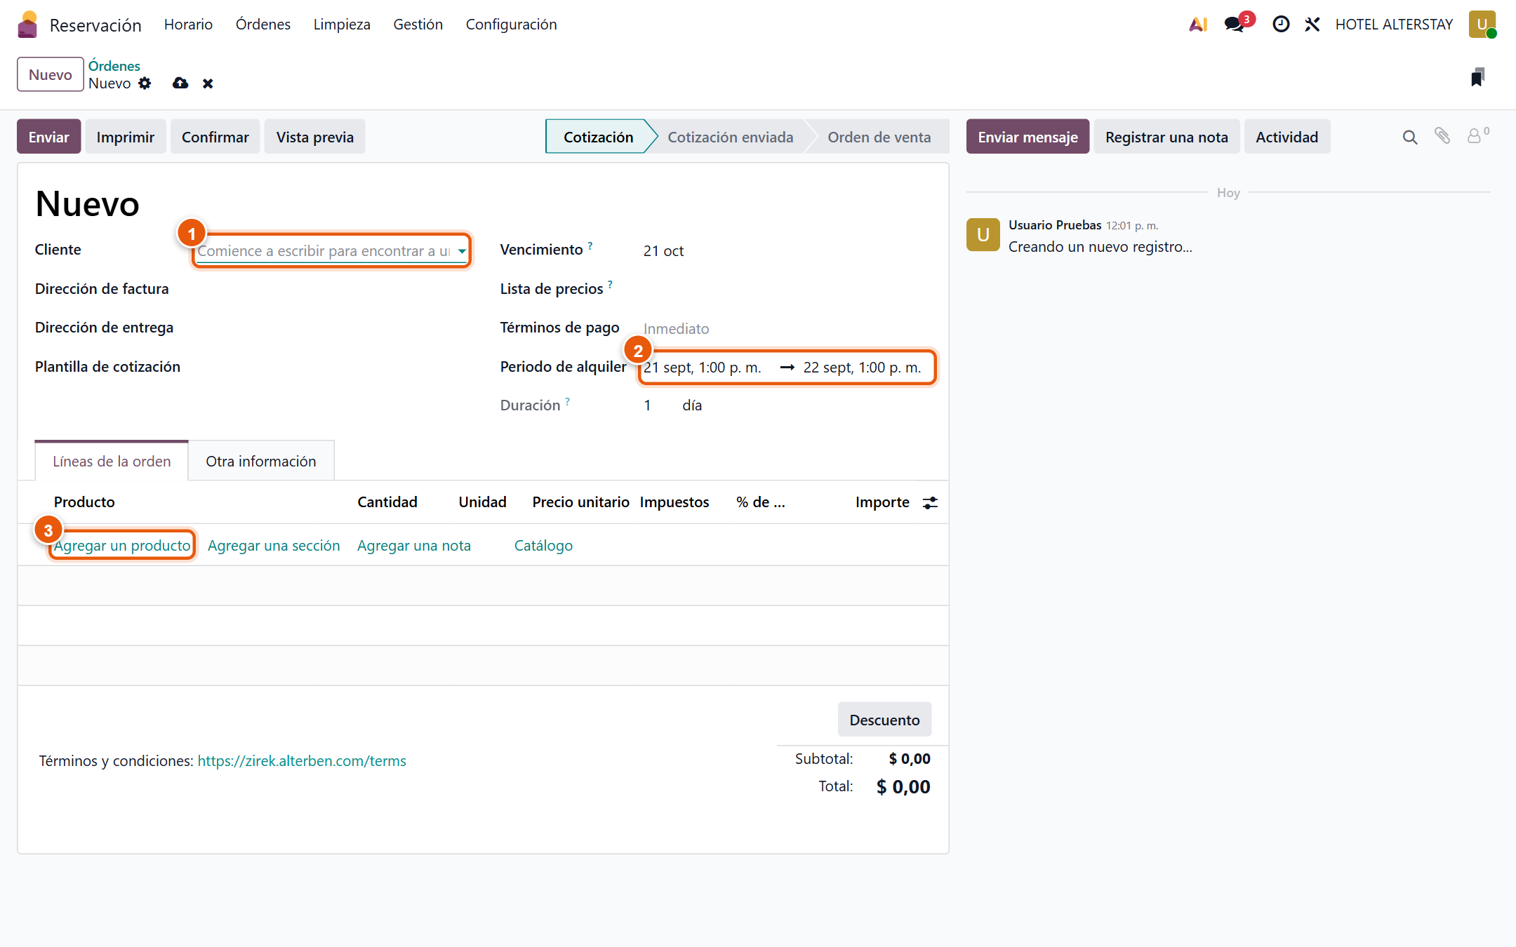Schedule an Actividad in chatter
Image resolution: width=1516 pixels, height=947 pixels.
pyautogui.click(x=1287, y=137)
